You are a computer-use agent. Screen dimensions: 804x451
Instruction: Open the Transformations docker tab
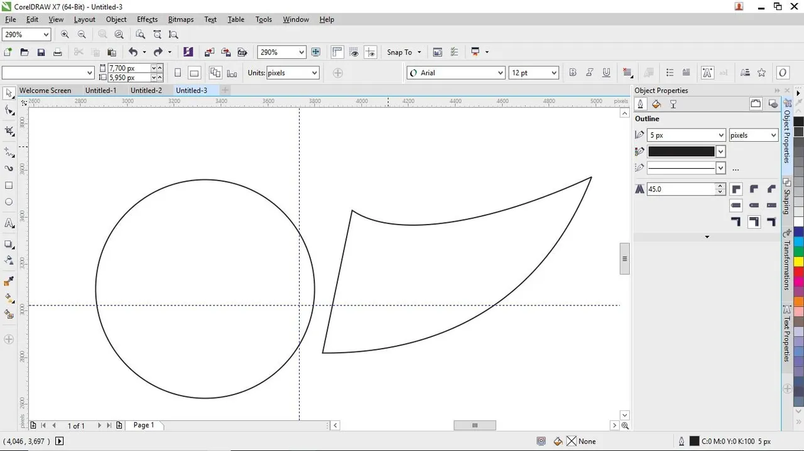[x=787, y=260]
